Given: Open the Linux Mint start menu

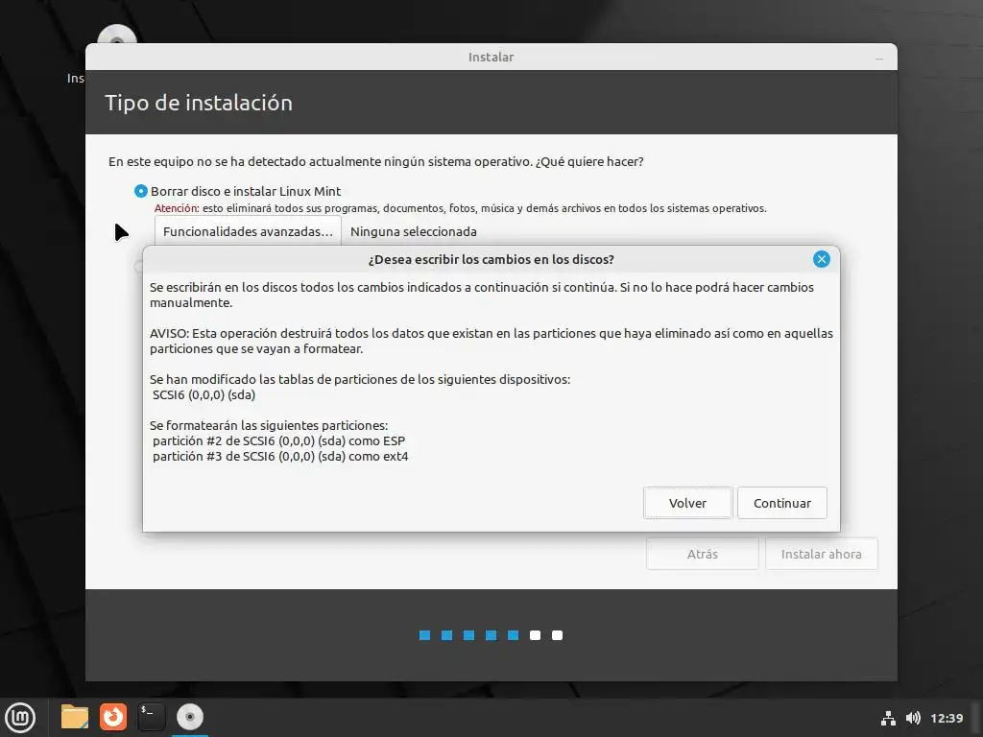Looking at the screenshot, I should point(21,717).
